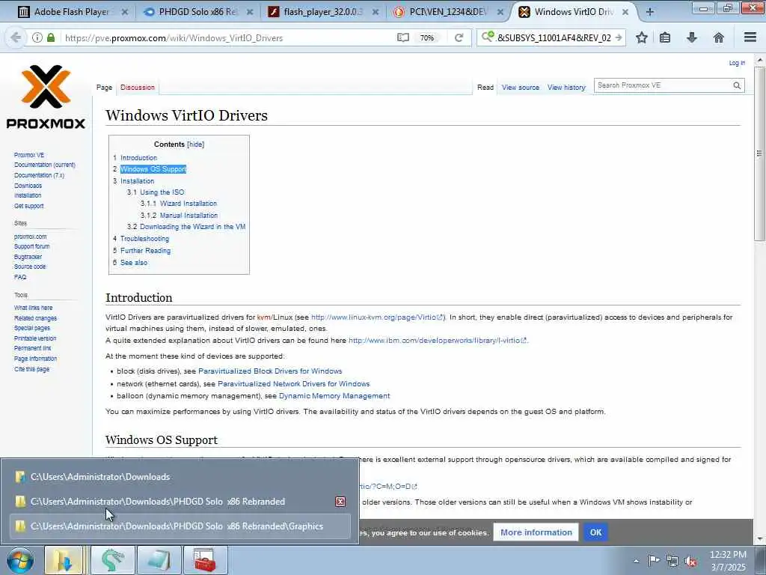Bookmark this page with the star icon

[x=641, y=37]
